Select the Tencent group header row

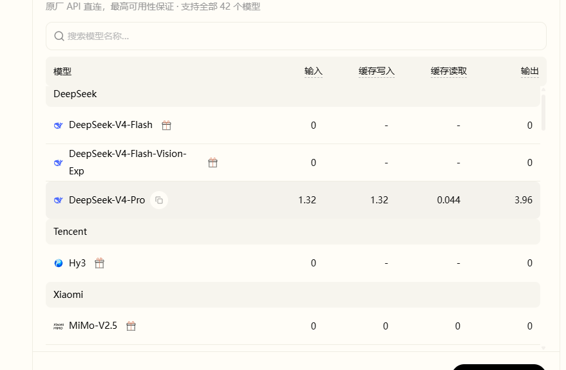click(293, 232)
